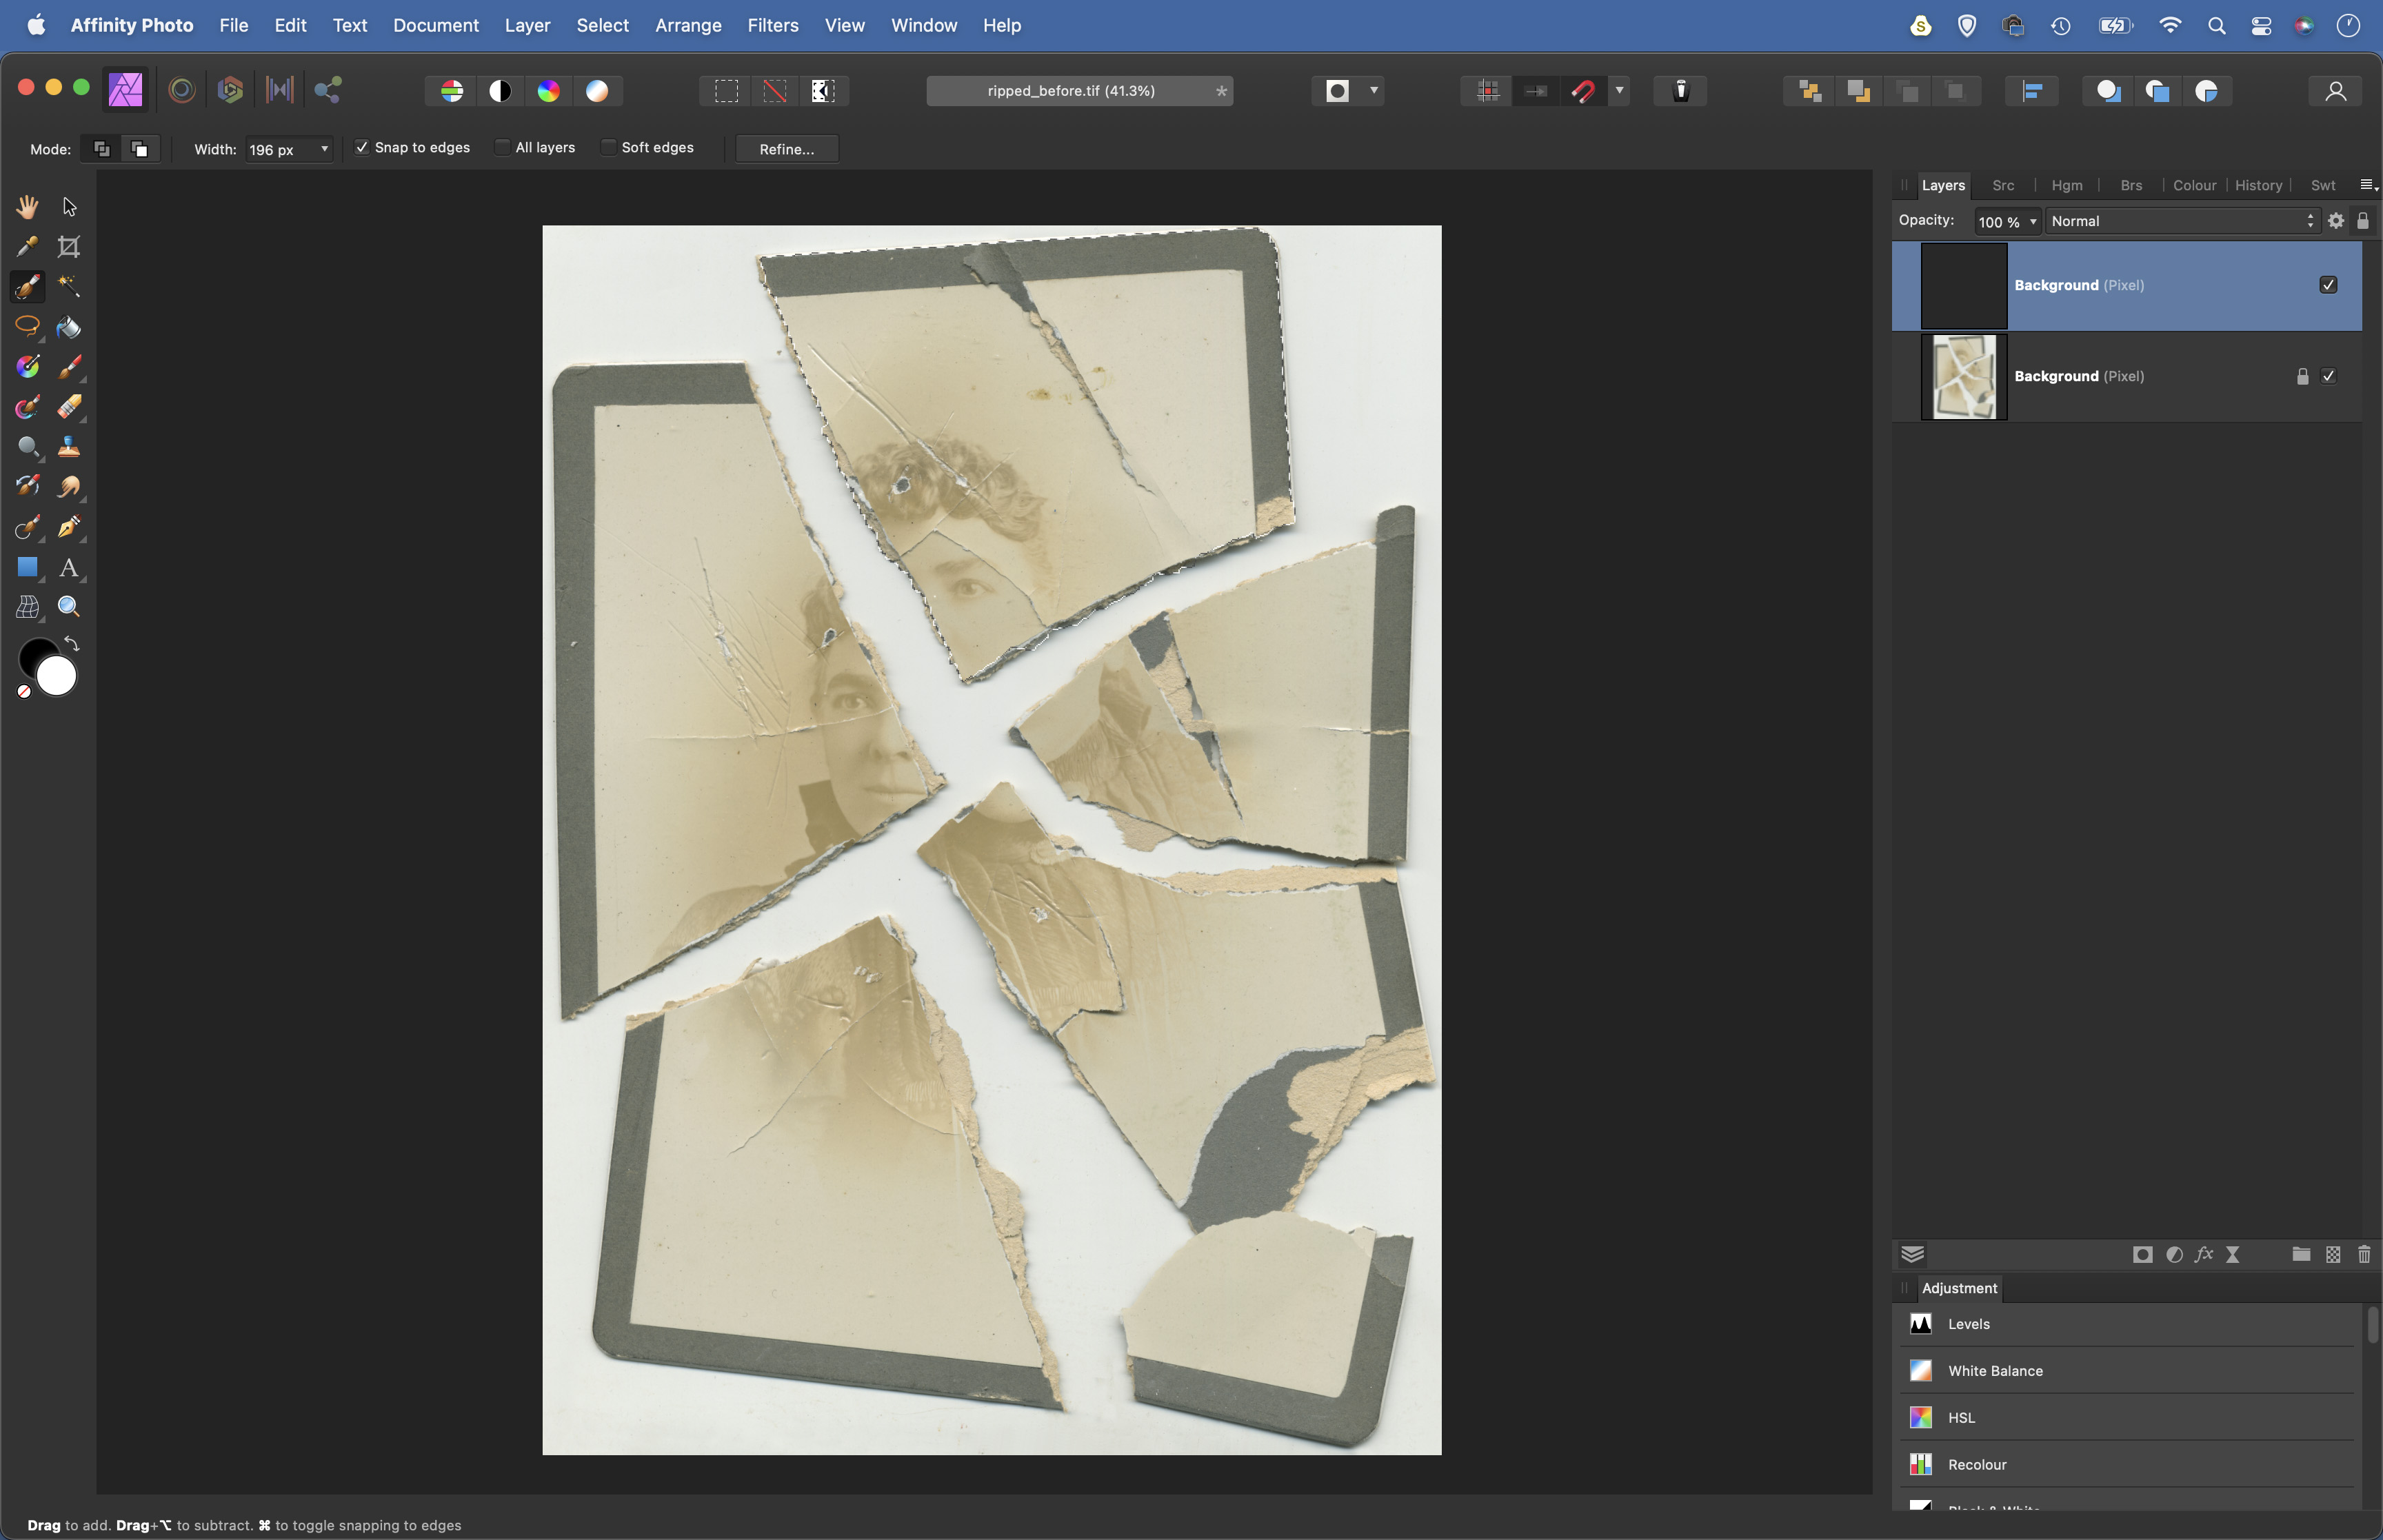
Task: Select the Clone Stamp tool
Action: [x=69, y=447]
